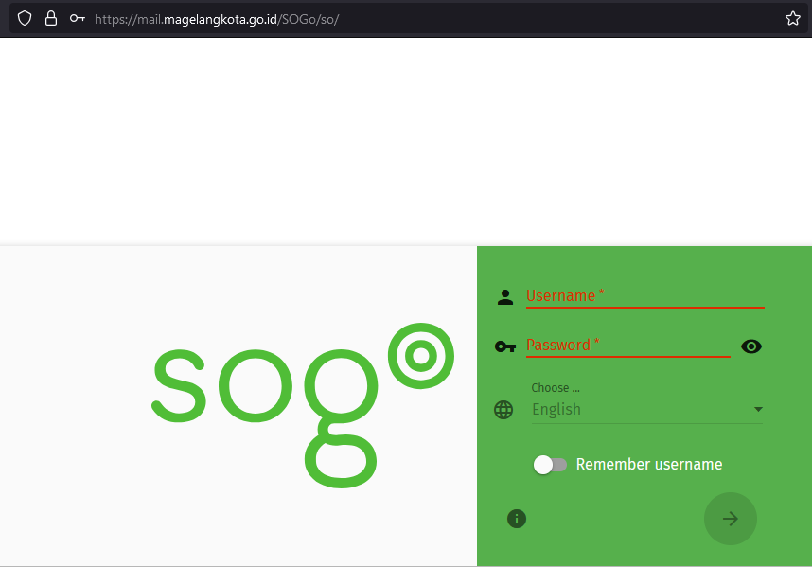The height and width of the screenshot is (567, 812).
Task: Click the key icon beside Password
Action: coord(505,346)
